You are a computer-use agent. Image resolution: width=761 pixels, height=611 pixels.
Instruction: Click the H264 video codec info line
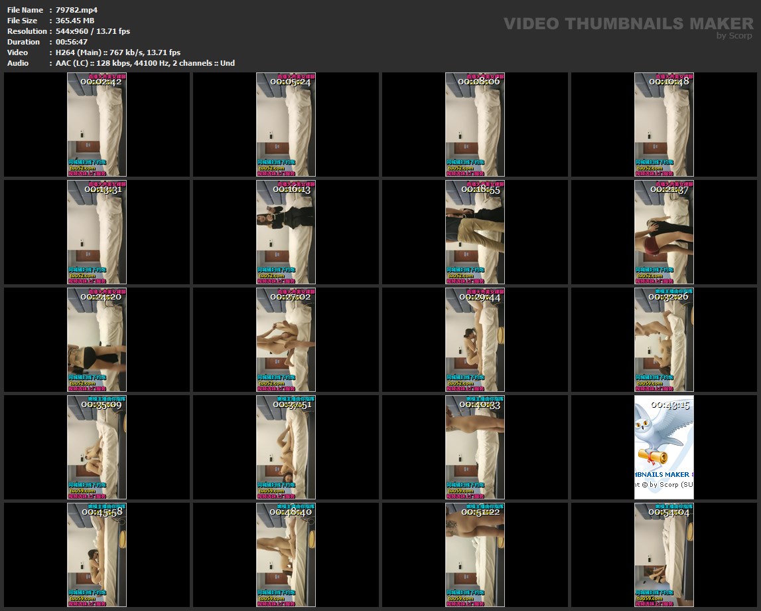(x=118, y=52)
